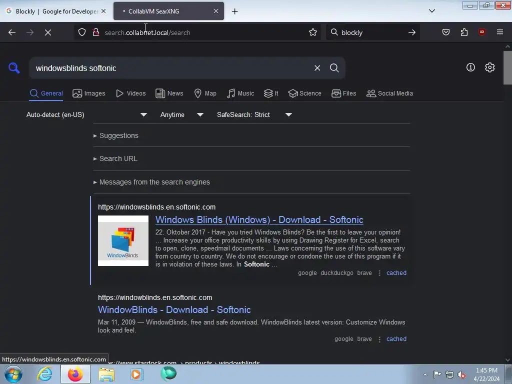This screenshot has height=384, width=512.
Task: Click the green globe taskbar icon
Action: tap(168, 373)
